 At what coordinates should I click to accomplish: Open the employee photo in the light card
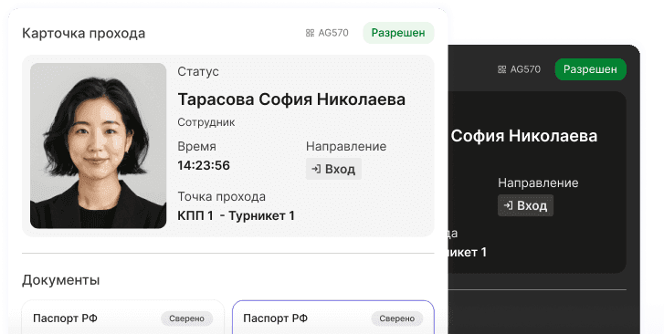[99, 146]
